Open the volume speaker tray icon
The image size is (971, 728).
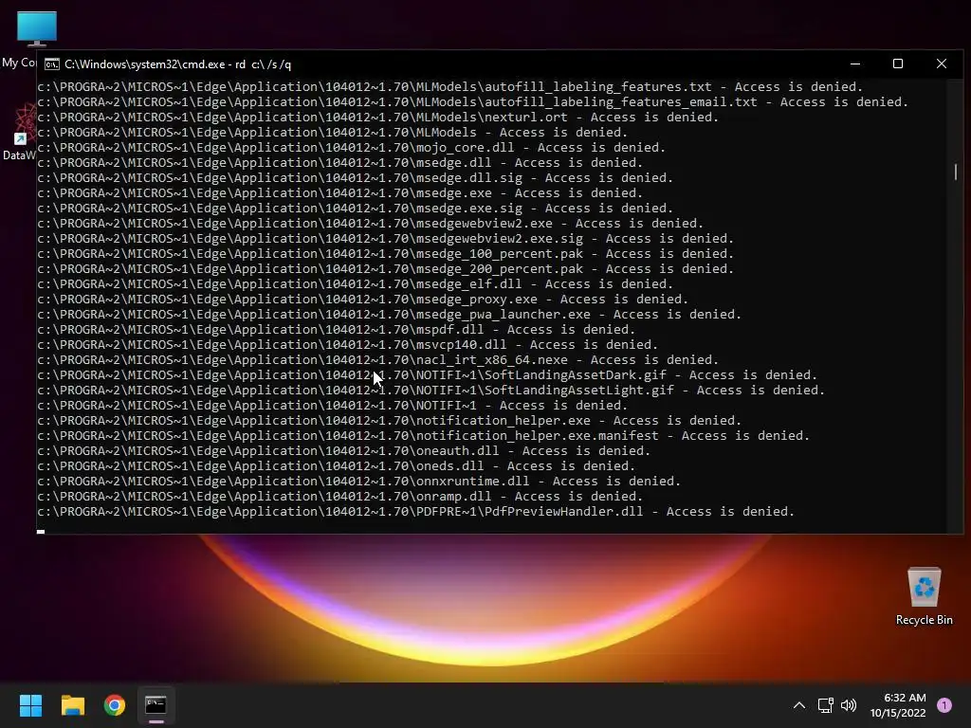click(849, 705)
